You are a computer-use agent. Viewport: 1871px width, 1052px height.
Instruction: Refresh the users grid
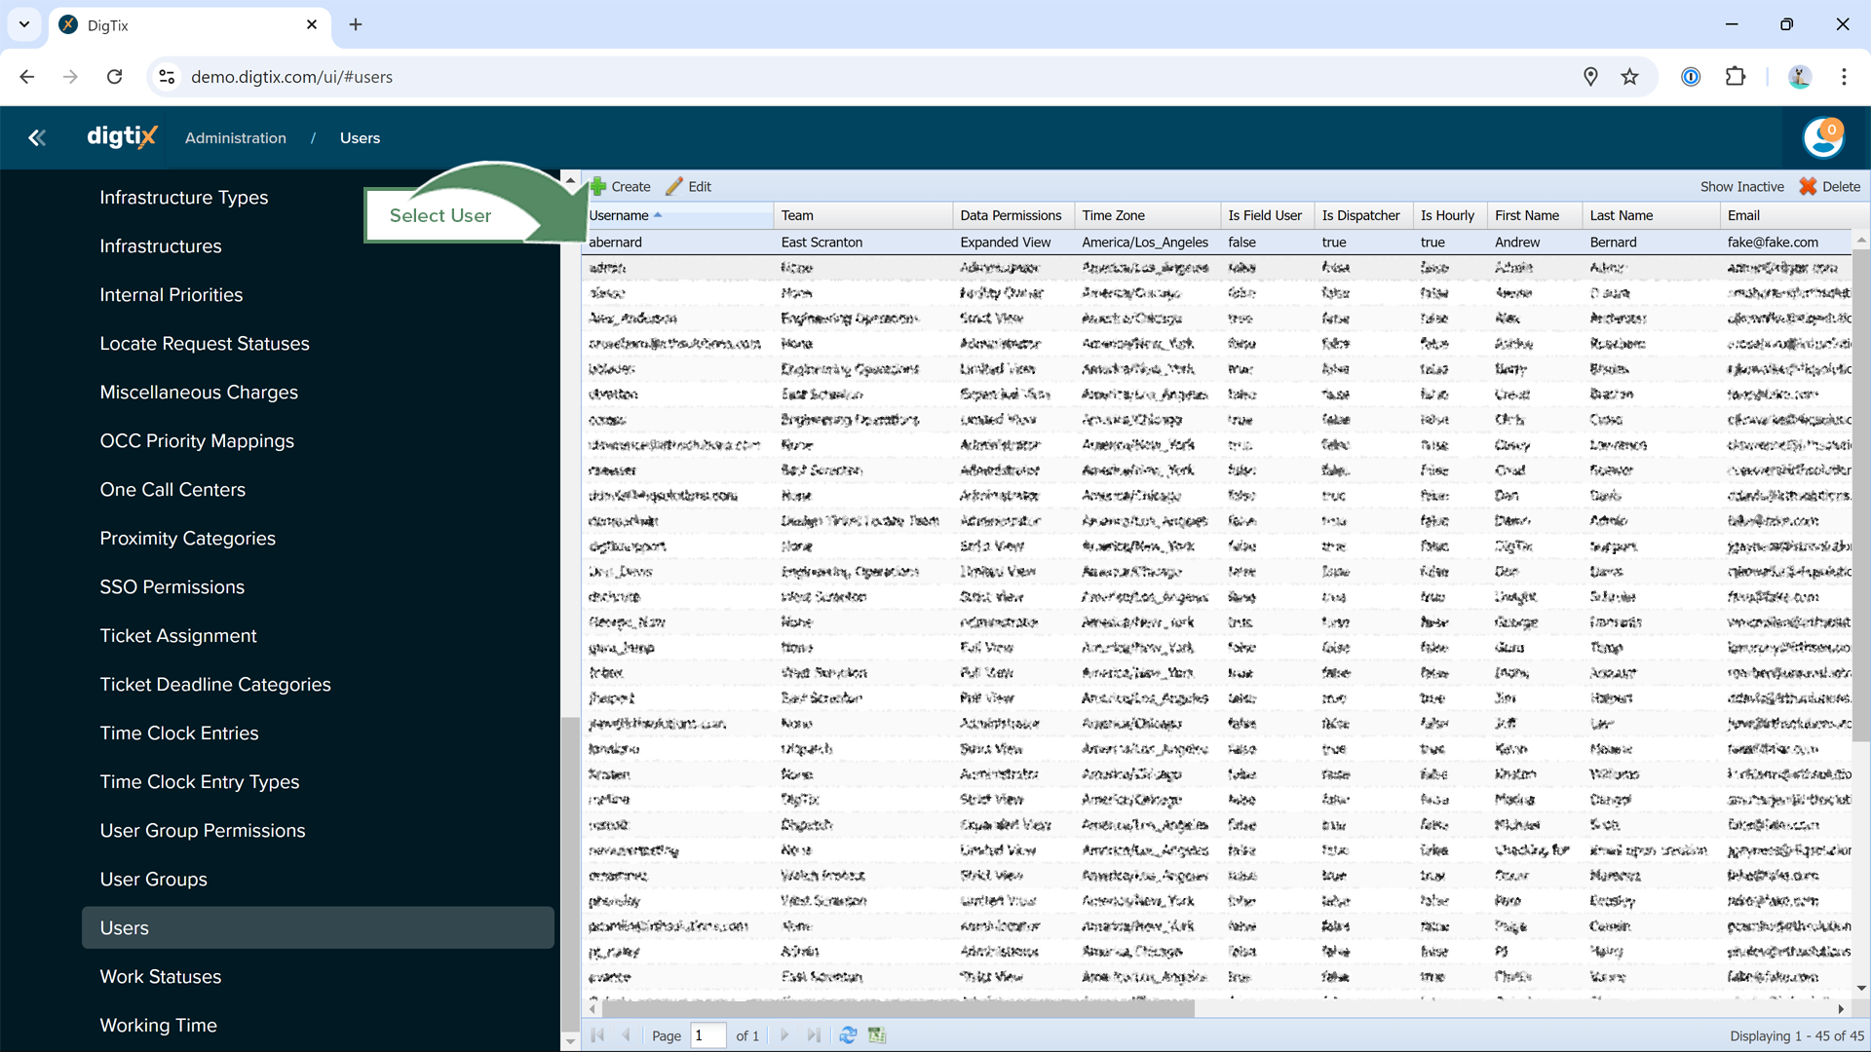[x=848, y=1035]
